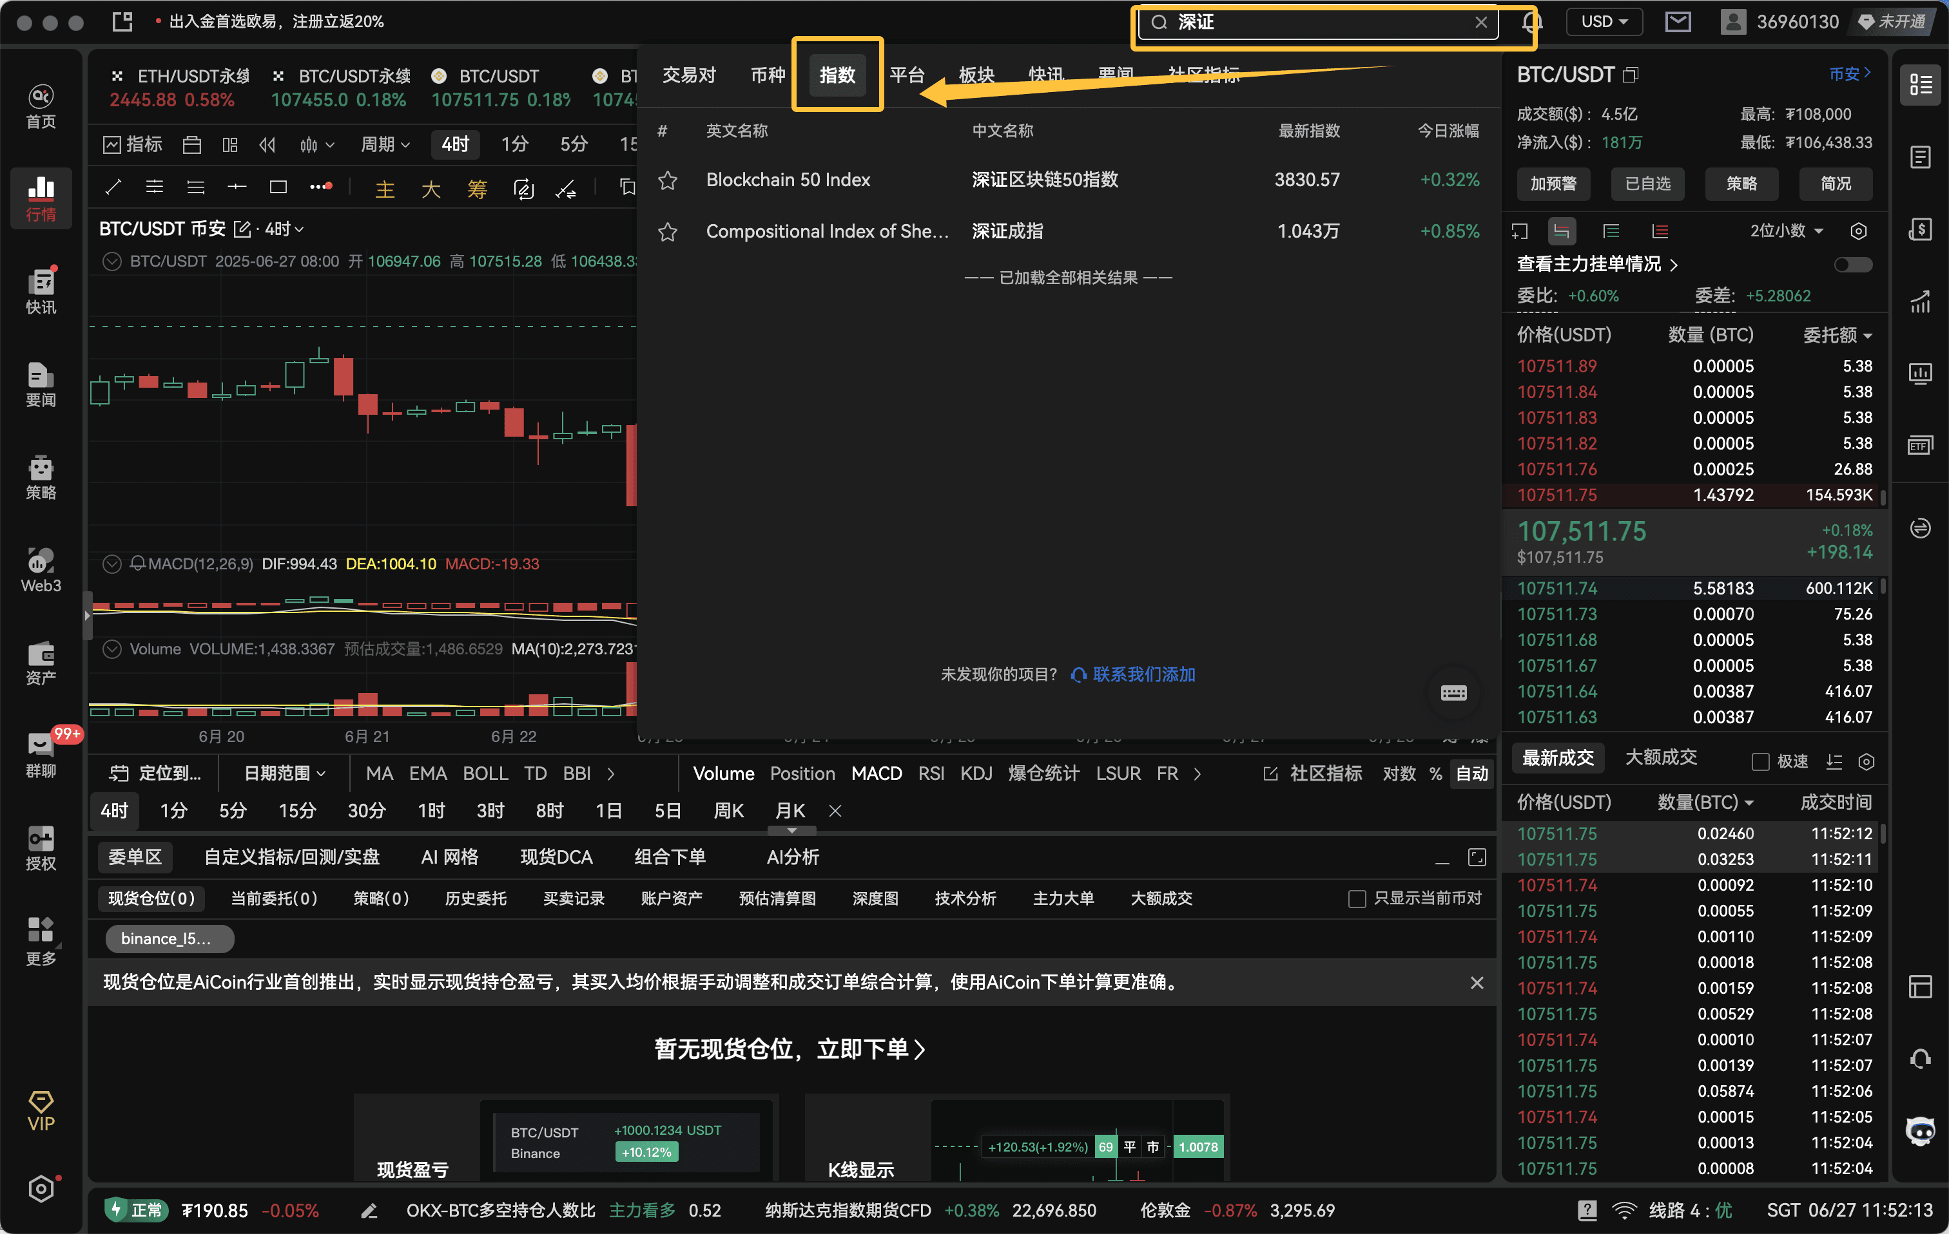Open the 行情 market sidebar icon

[x=41, y=198]
